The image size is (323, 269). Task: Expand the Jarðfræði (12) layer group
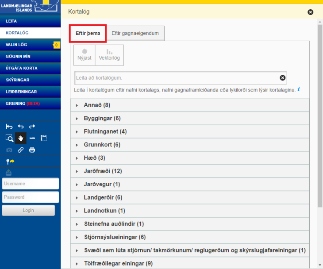(x=103, y=171)
